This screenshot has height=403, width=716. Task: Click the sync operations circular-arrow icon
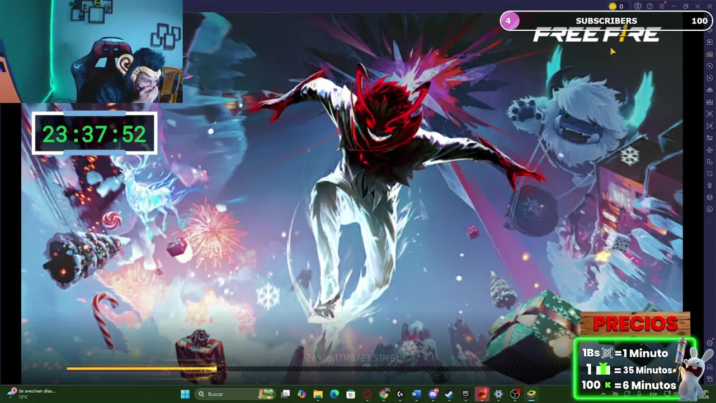[x=710, y=78]
